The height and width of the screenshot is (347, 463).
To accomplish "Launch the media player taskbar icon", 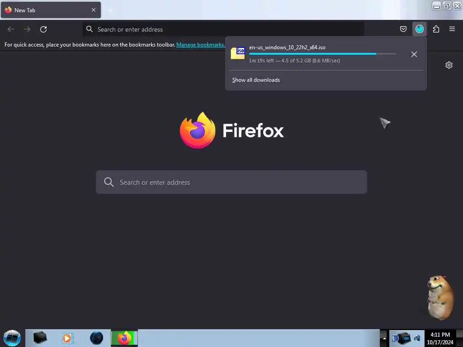I will pyautogui.click(x=67, y=338).
